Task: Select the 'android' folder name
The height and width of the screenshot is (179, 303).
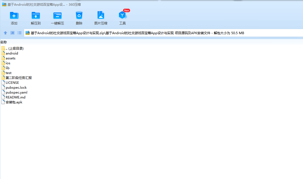Action: coord(12,53)
